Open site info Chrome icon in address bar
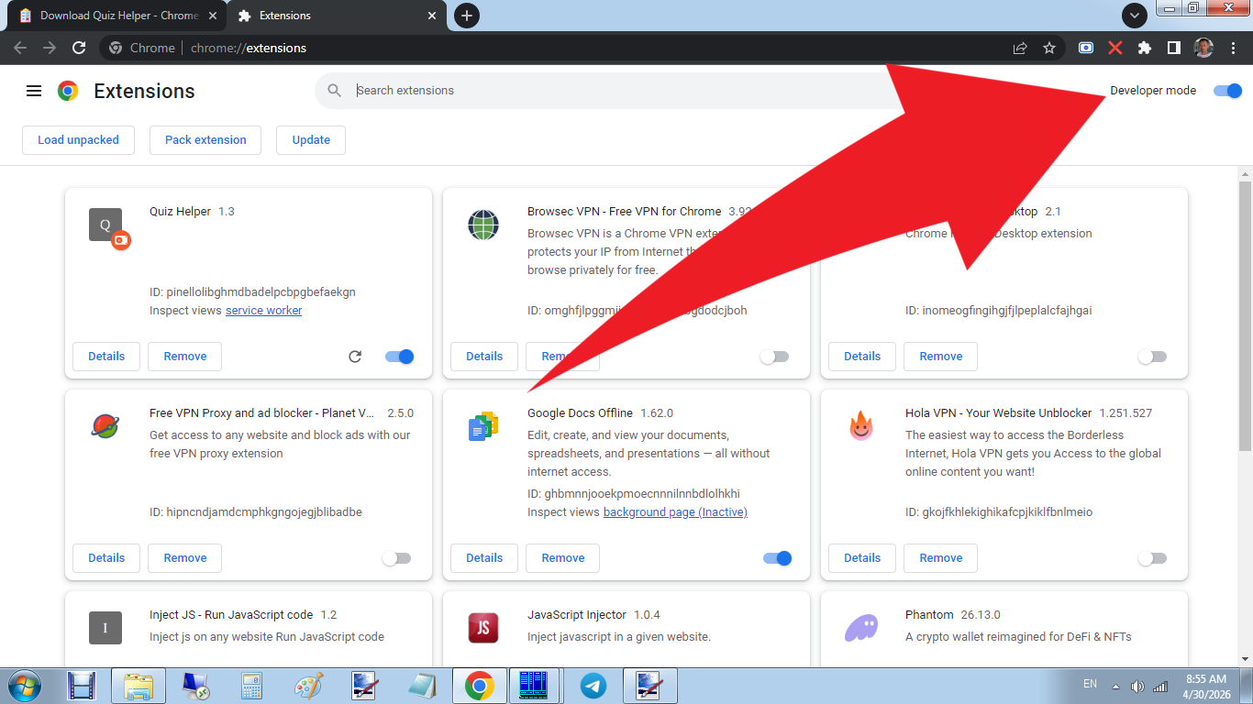Screen dimensions: 1253x704 coord(116,48)
